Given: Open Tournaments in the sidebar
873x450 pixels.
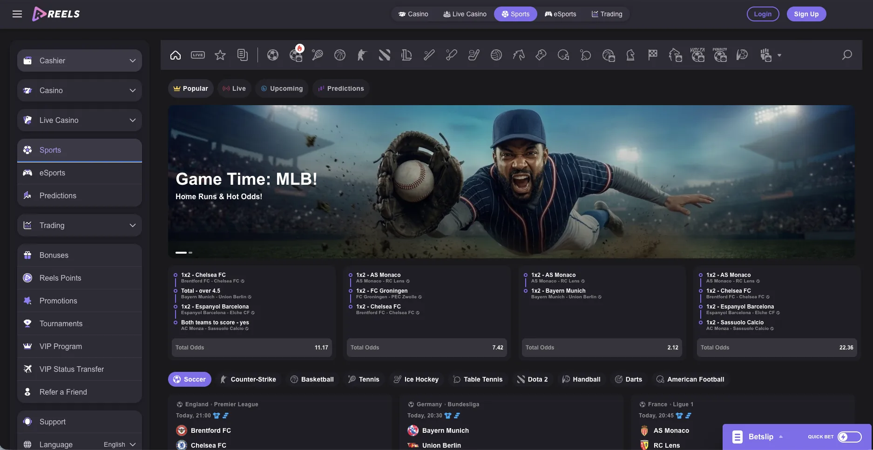Looking at the screenshot, I should (80, 323).
